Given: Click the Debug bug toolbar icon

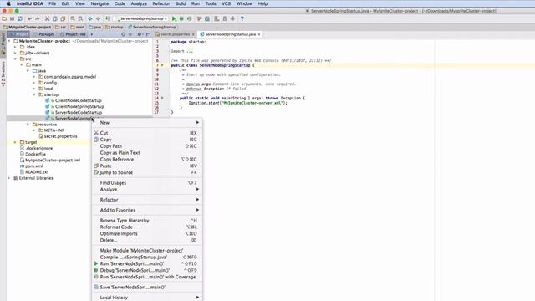Looking at the screenshot, I should click(x=181, y=18).
